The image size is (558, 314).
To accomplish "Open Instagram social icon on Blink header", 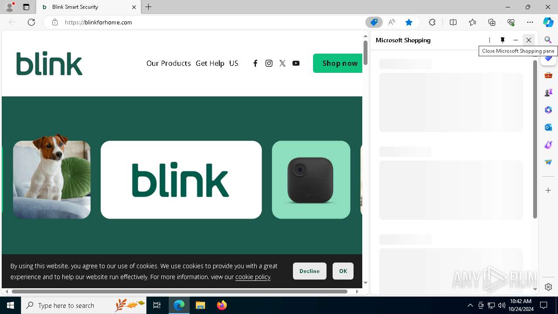I will [x=269, y=63].
